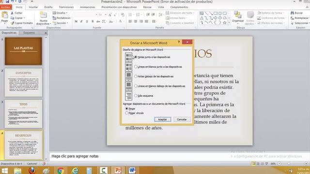Select 'Pegar vínculo' radio option
Image resolution: width=310 pixels, height=174 pixels.
(x=127, y=113)
